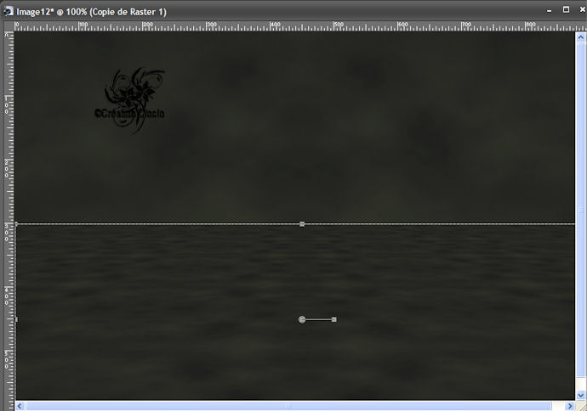Minimize the Image12 document window
The width and height of the screenshot is (587, 411).
click(550, 11)
